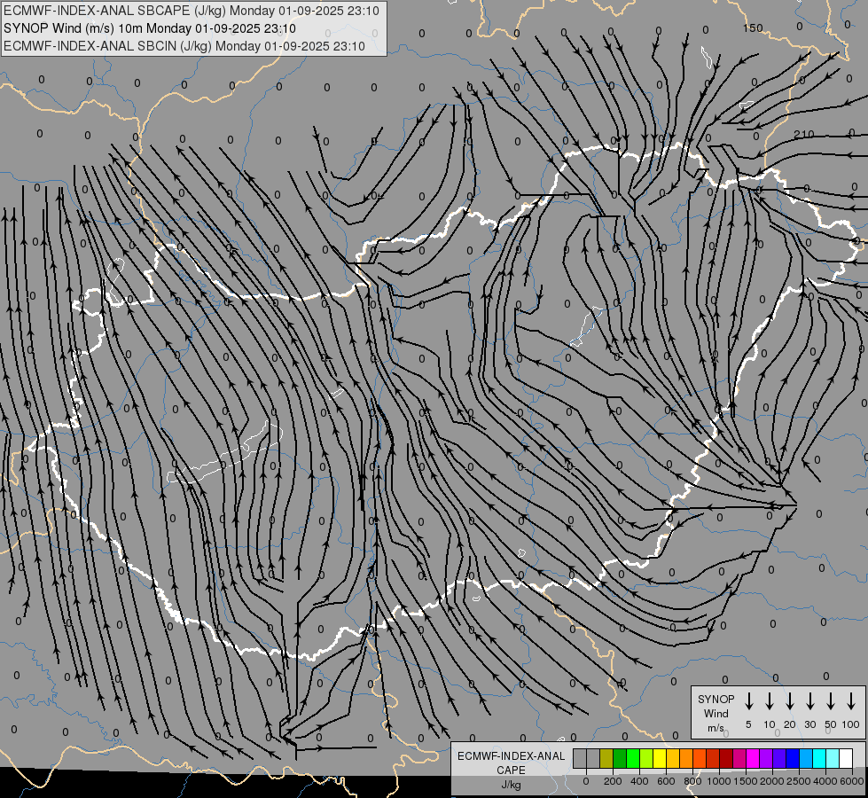Click the 6000 label on CAPE scale
Image resolution: width=868 pixels, height=798 pixels.
852,781
